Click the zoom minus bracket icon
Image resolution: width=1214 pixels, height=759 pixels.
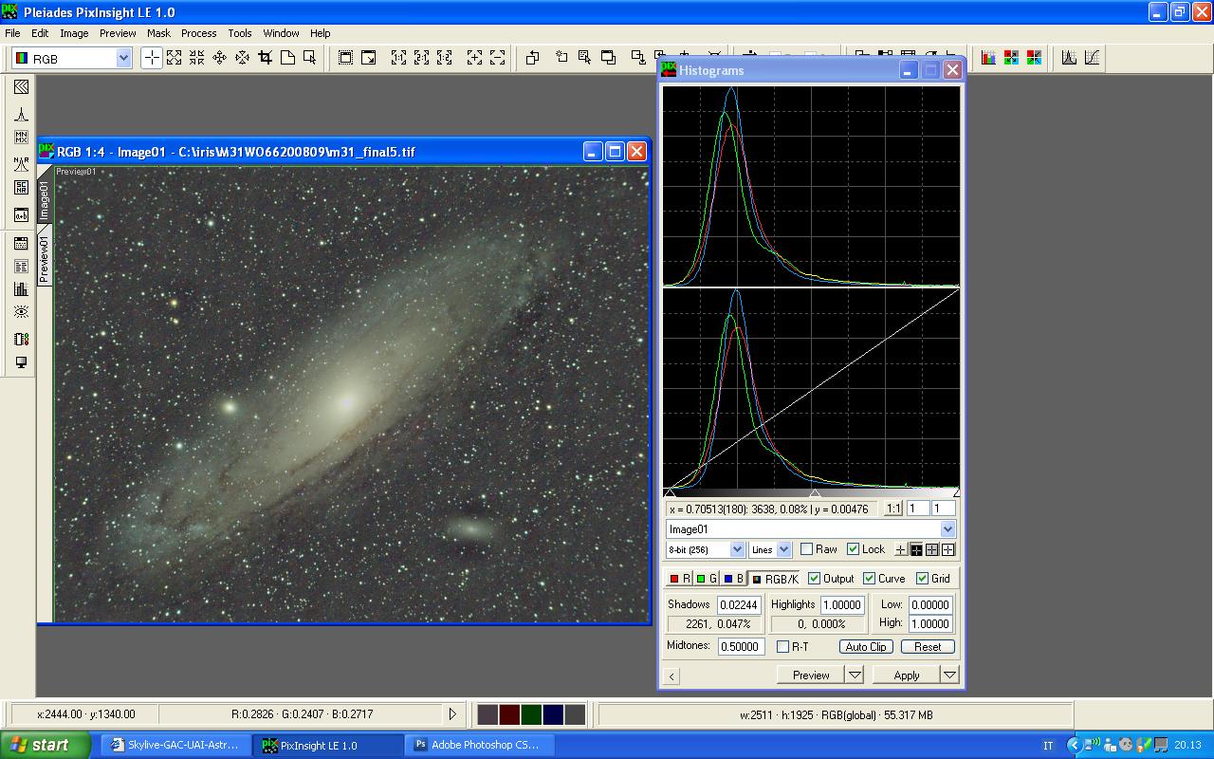(497, 58)
